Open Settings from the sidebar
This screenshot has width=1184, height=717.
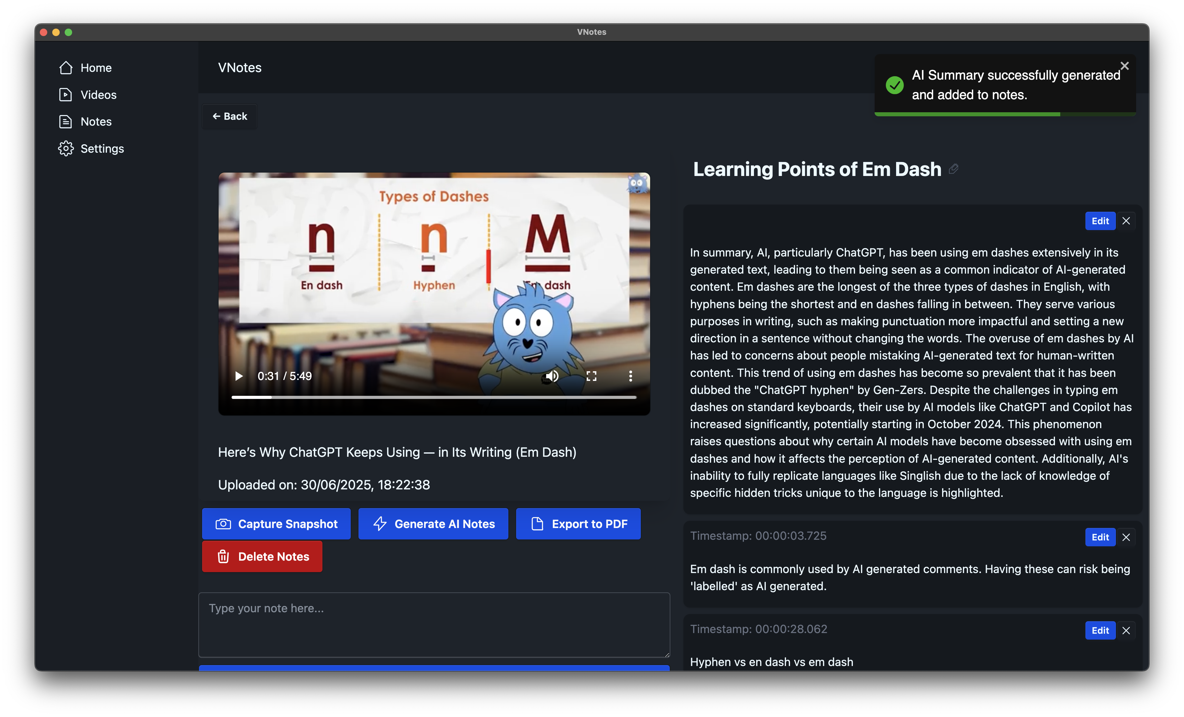[91, 149]
